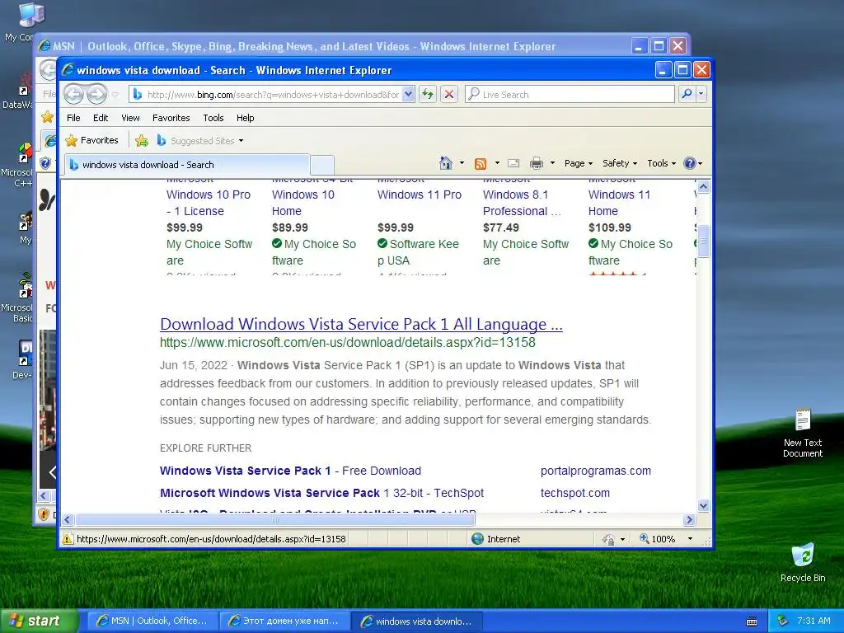Select the New Text Document desktop icon
This screenshot has width=844, height=633.
pos(803,433)
